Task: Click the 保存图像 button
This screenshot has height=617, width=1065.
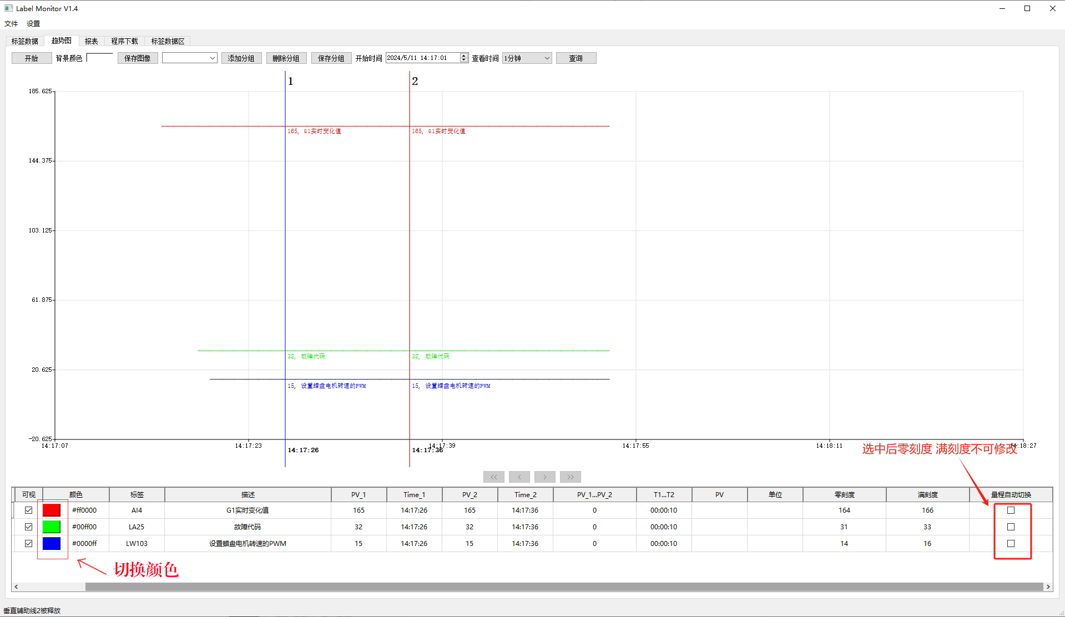Action: 138,58
